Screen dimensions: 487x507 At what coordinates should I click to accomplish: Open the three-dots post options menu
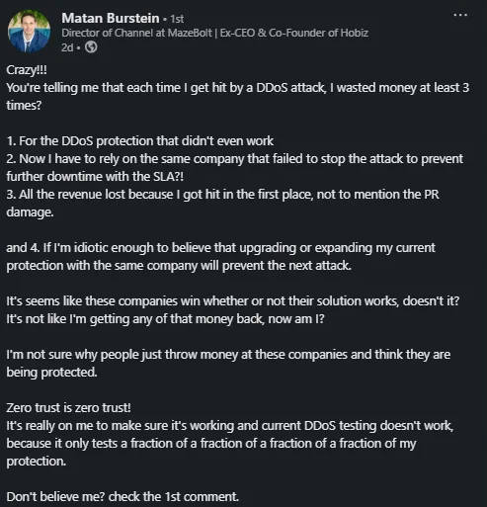(460, 15)
